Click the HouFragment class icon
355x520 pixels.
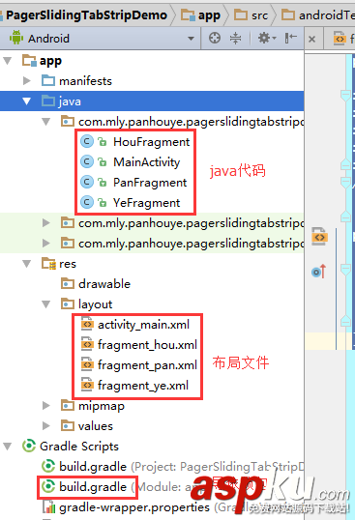click(87, 142)
